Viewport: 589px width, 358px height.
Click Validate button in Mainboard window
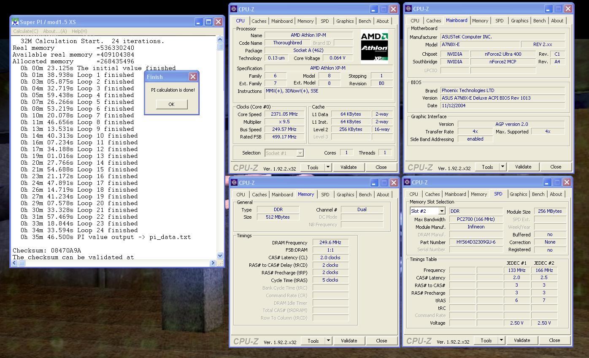[x=523, y=167]
